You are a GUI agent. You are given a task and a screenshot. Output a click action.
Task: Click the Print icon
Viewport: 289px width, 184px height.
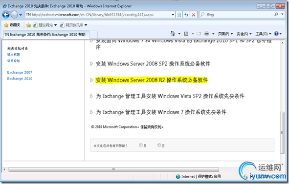(x=207, y=34)
